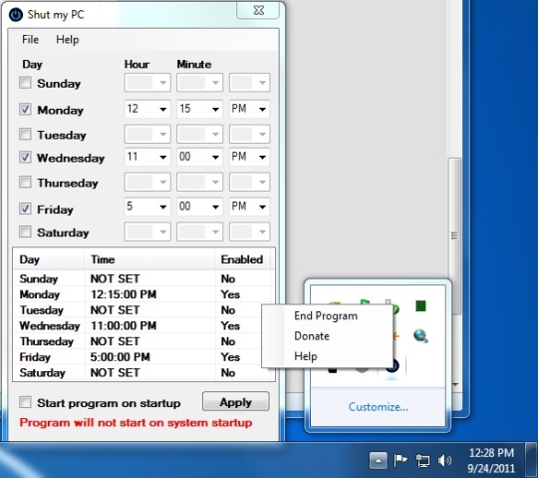Open the volume speaker icon

[444, 460]
